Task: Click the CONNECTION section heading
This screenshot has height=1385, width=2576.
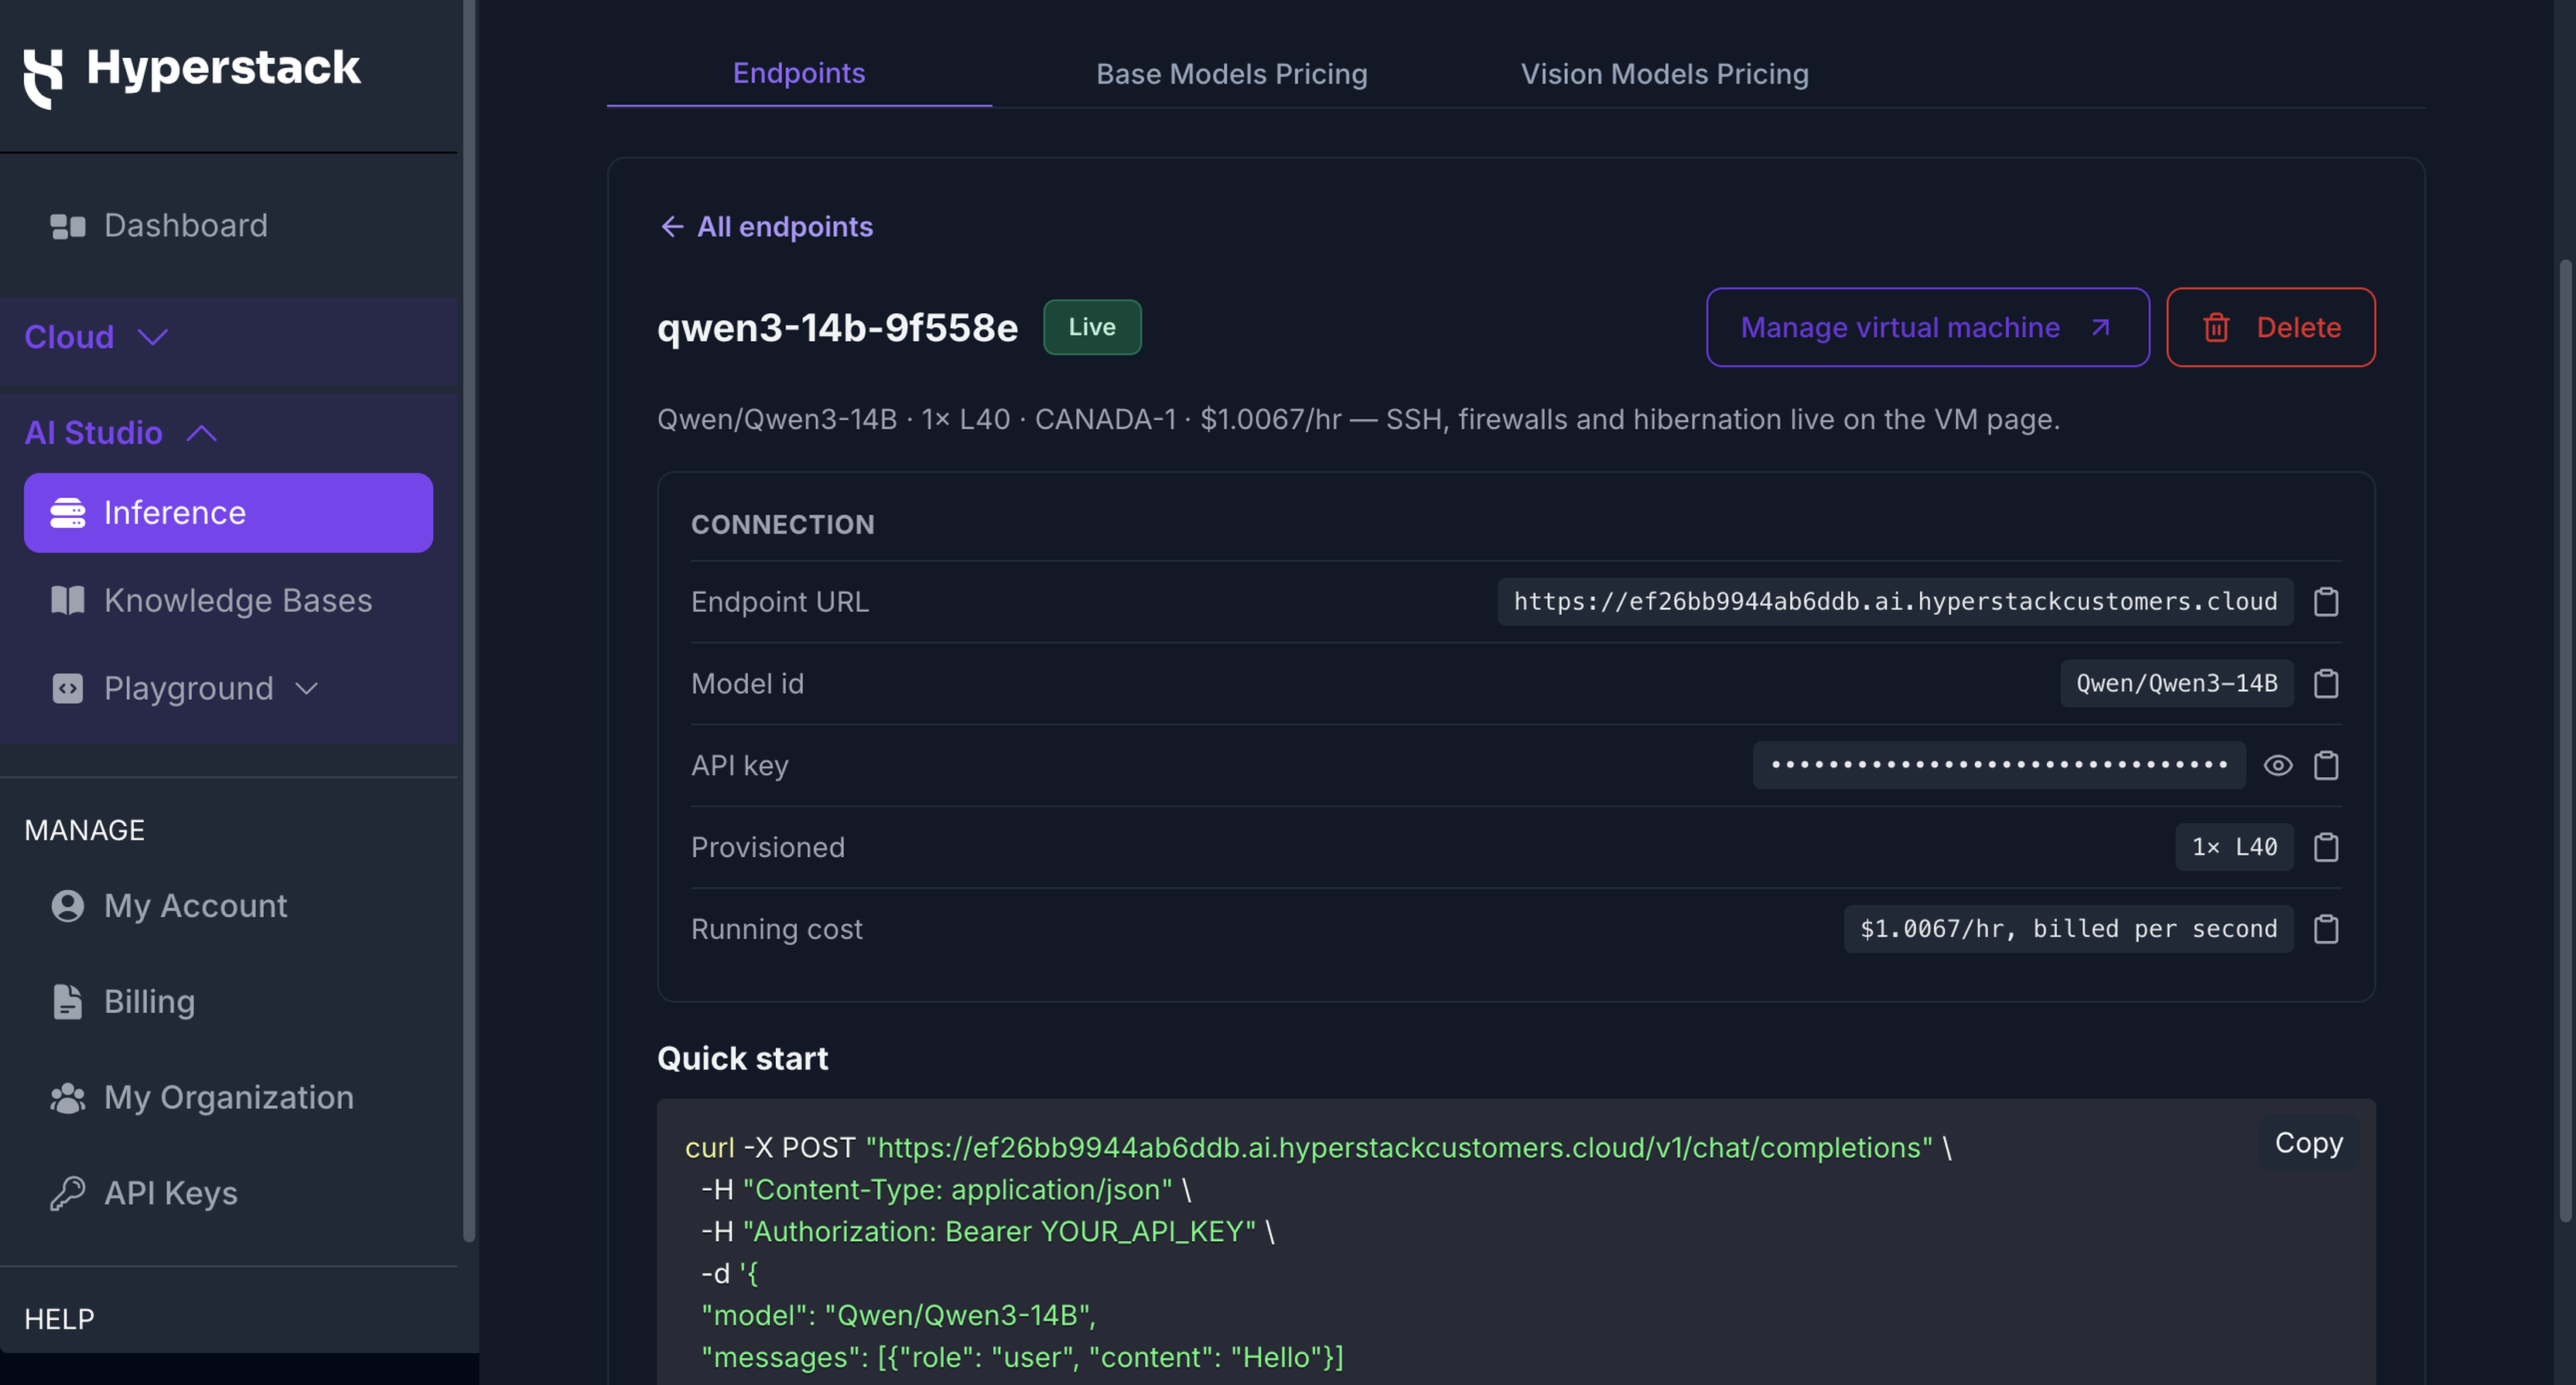Action: tap(782, 524)
